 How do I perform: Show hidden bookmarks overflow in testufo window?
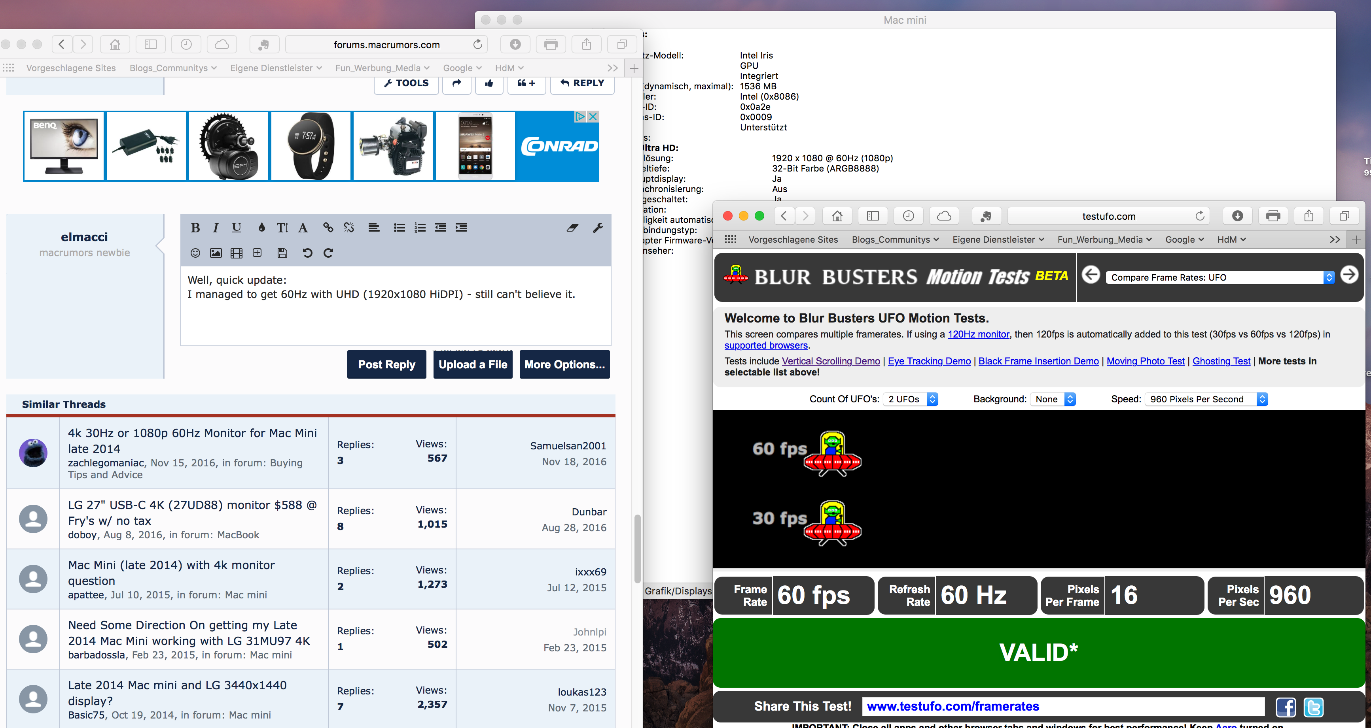coord(1335,240)
